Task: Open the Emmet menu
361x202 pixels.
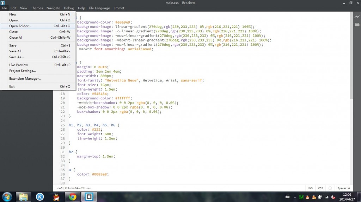Action: pyautogui.click(x=119, y=8)
